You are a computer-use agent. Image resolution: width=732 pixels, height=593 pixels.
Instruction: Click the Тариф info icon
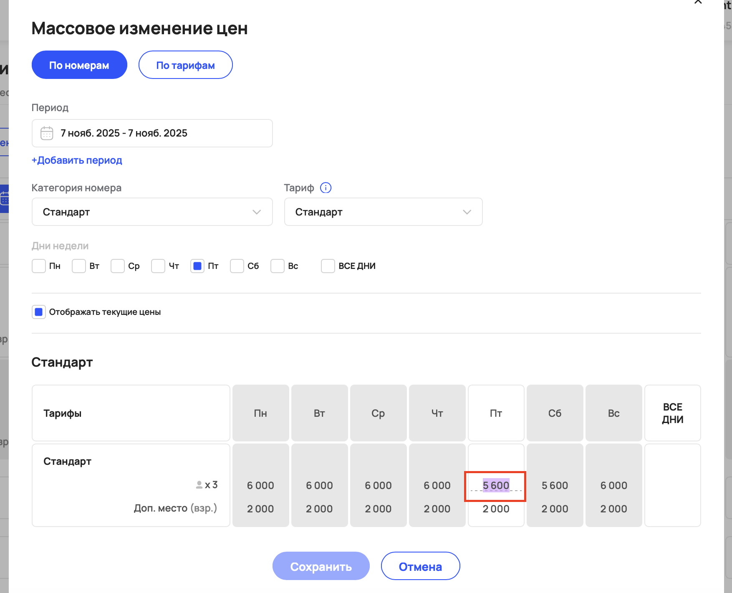click(326, 188)
